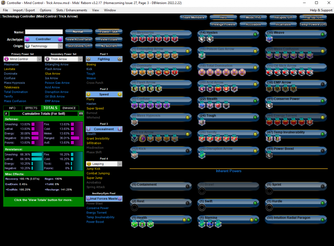Click the View Active Sets button
Image resolution: width=334 pixels, height=246 pixels.
[x=78, y=39]
